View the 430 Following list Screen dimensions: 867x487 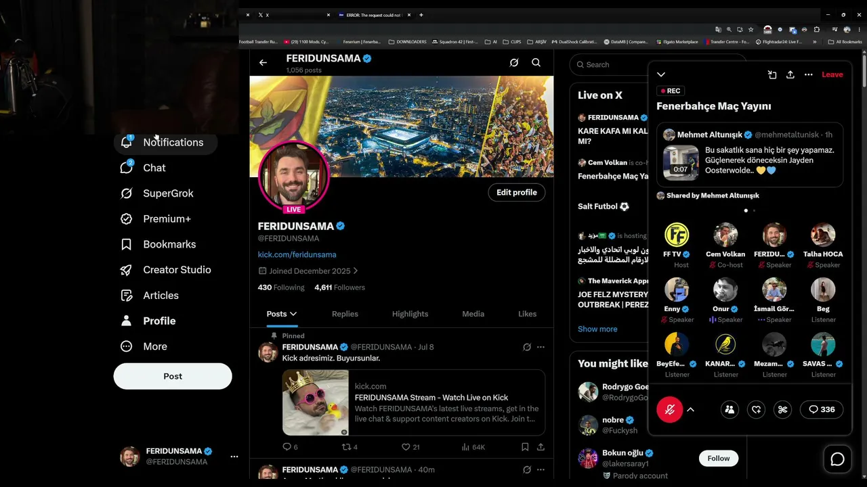(281, 287)
